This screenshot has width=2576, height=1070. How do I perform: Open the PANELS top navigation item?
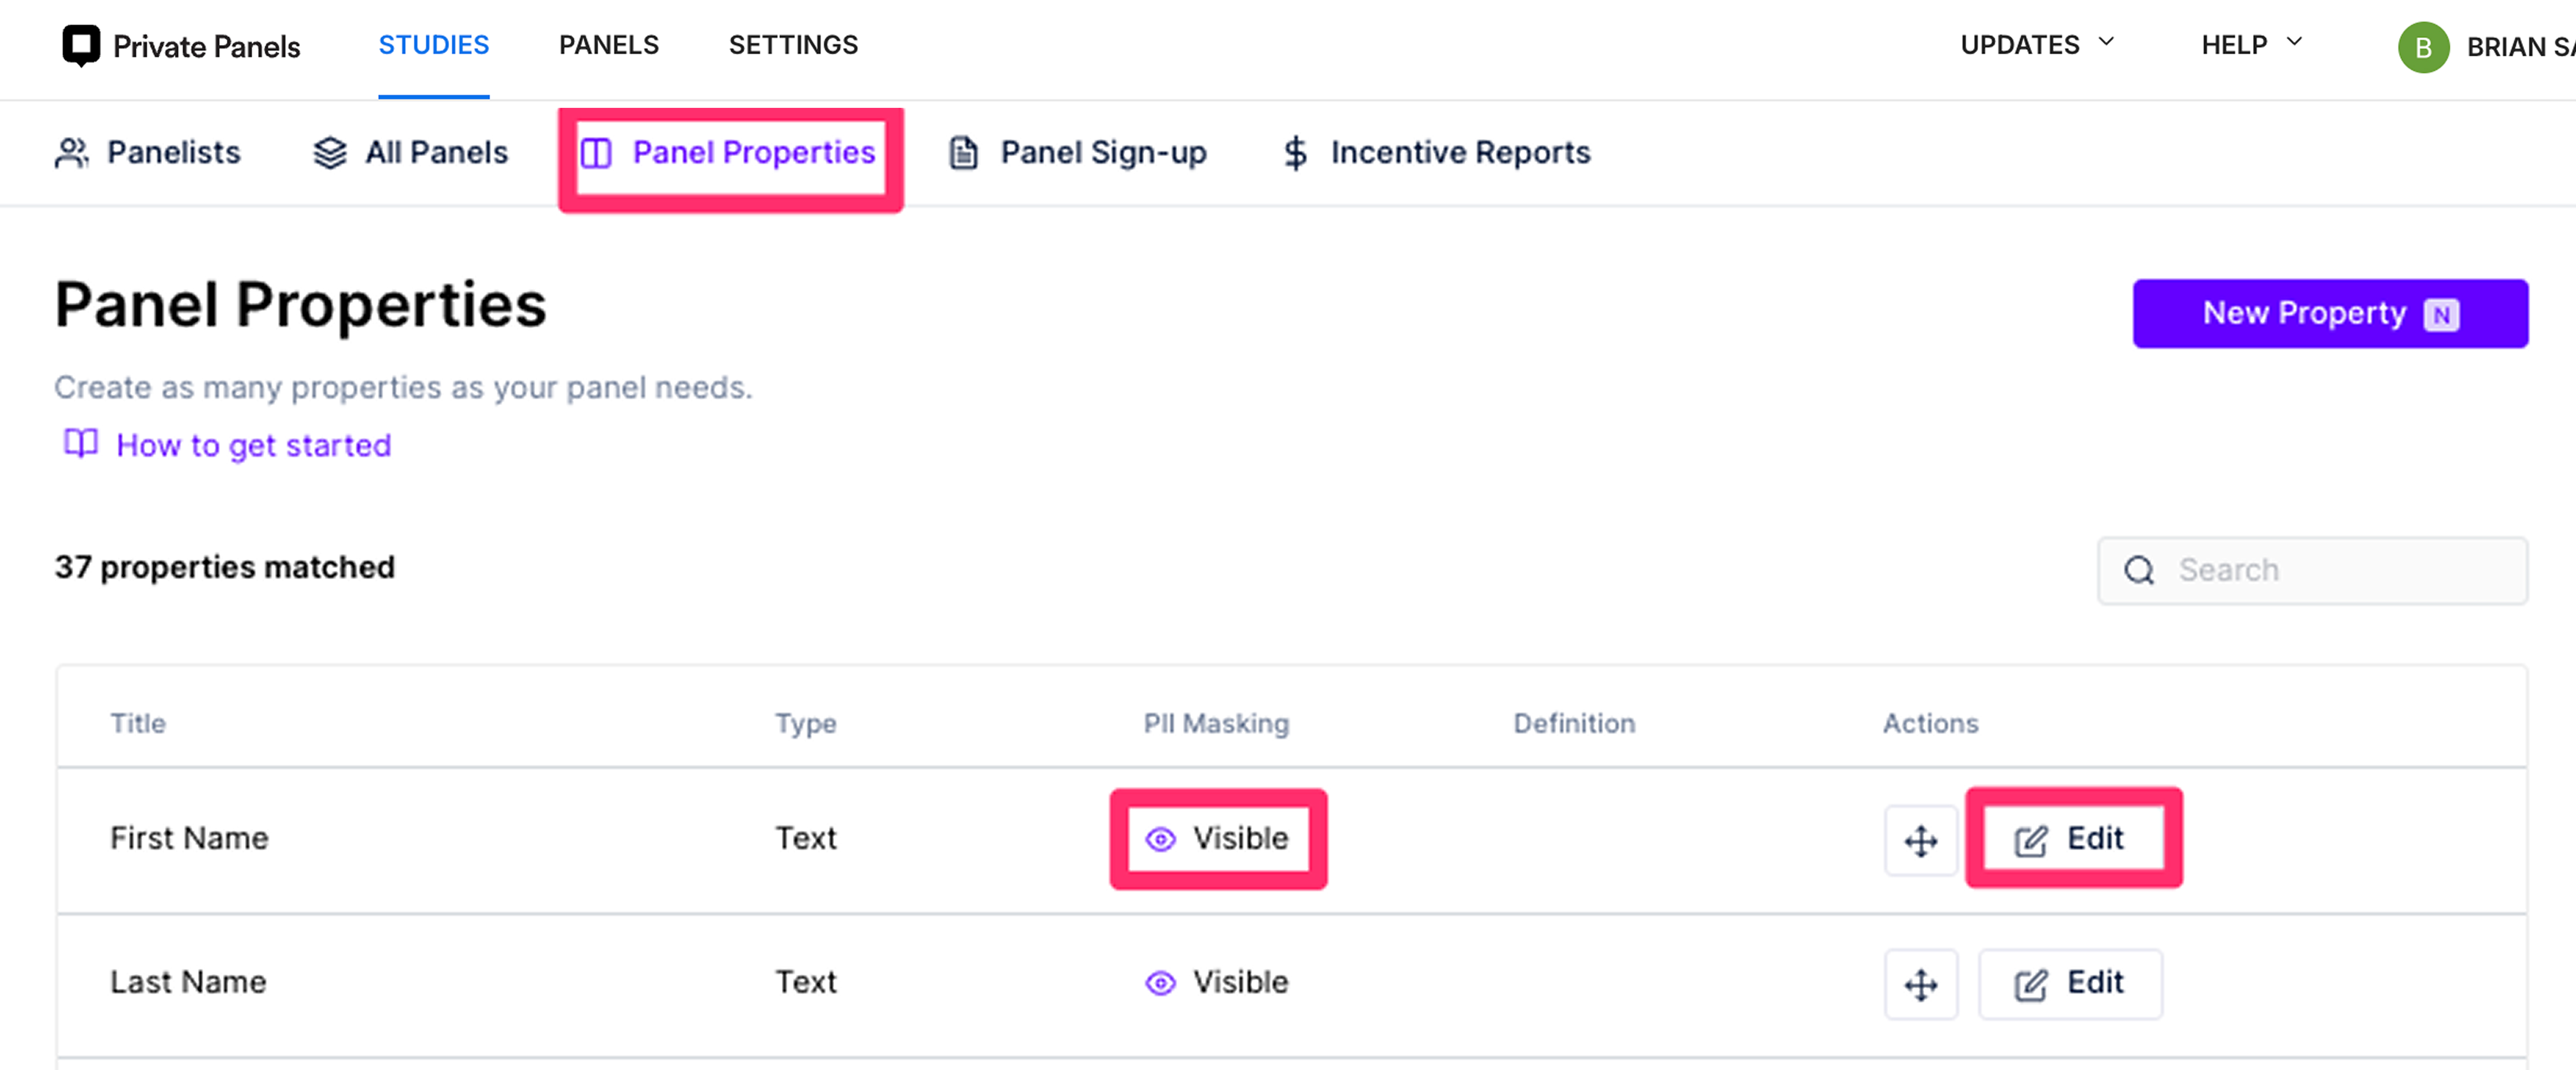(608, 45)
